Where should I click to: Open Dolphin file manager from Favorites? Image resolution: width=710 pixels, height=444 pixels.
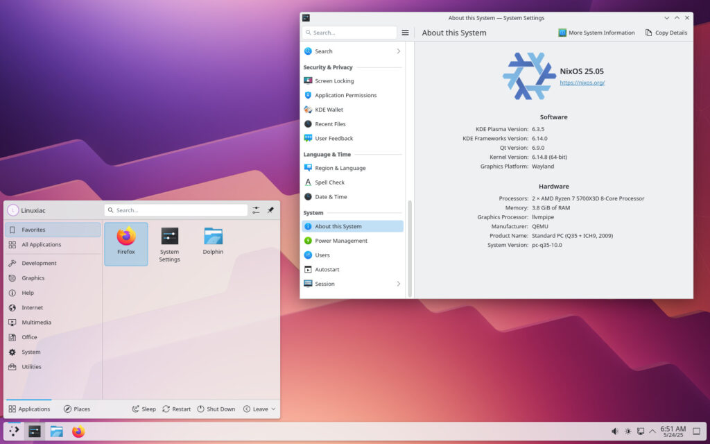[213, 242]
